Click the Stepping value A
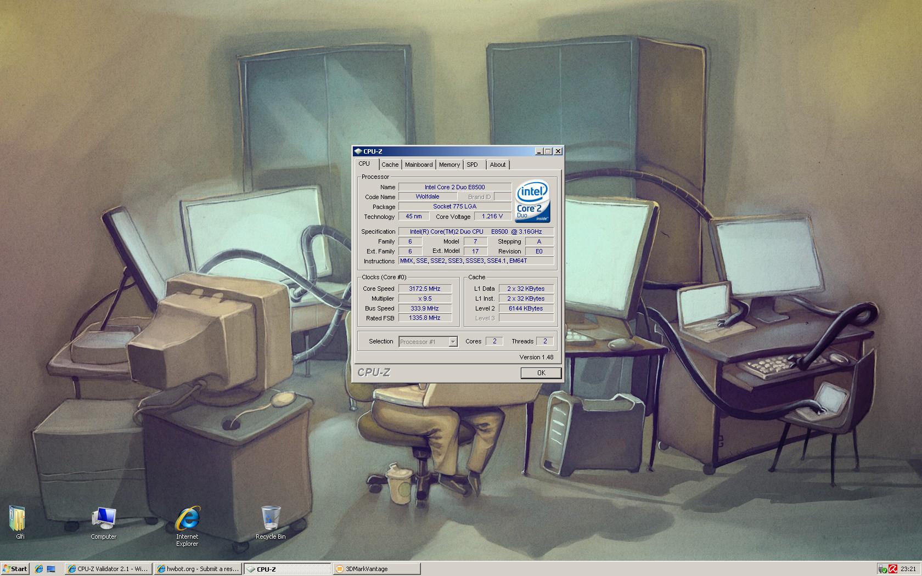 coord(539,241)
